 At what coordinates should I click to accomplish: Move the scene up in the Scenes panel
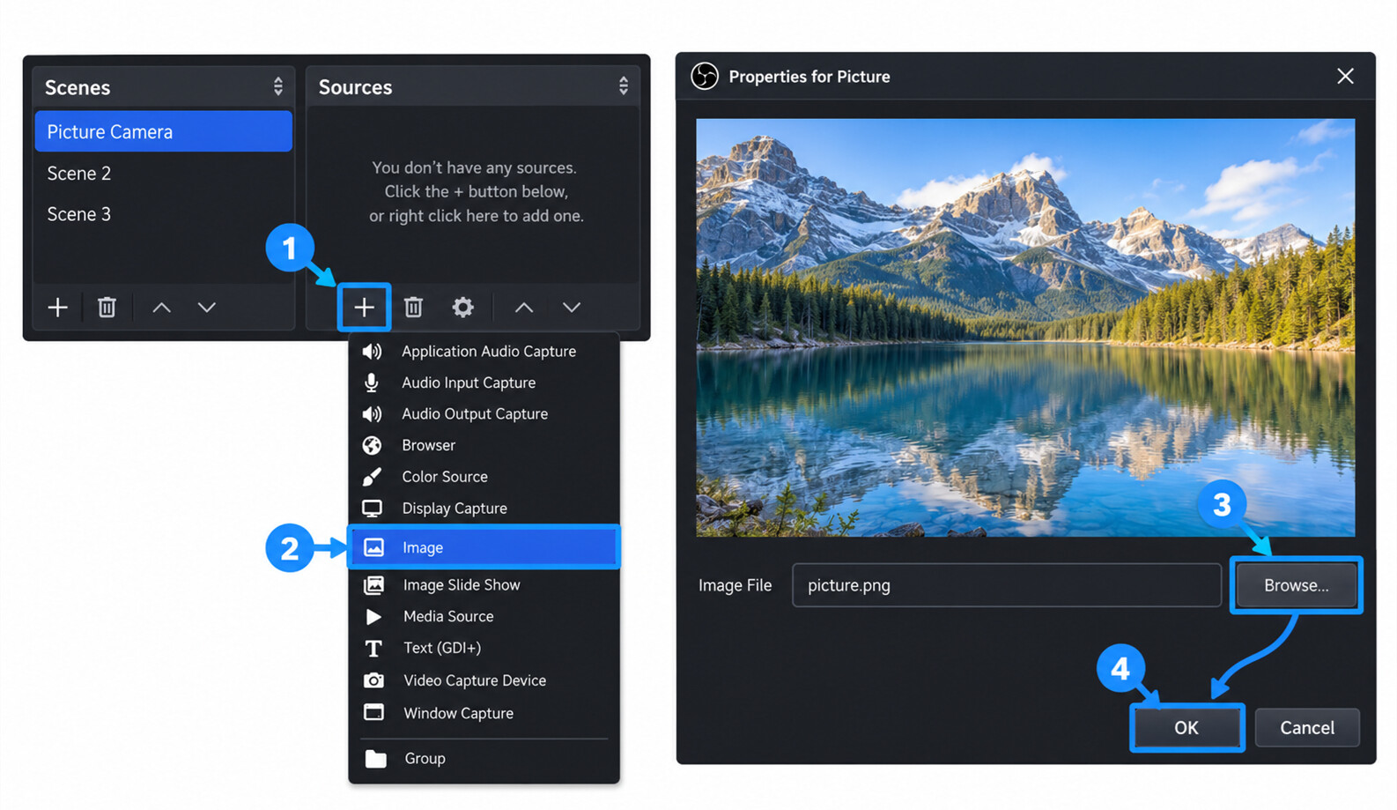coord(161,307)
